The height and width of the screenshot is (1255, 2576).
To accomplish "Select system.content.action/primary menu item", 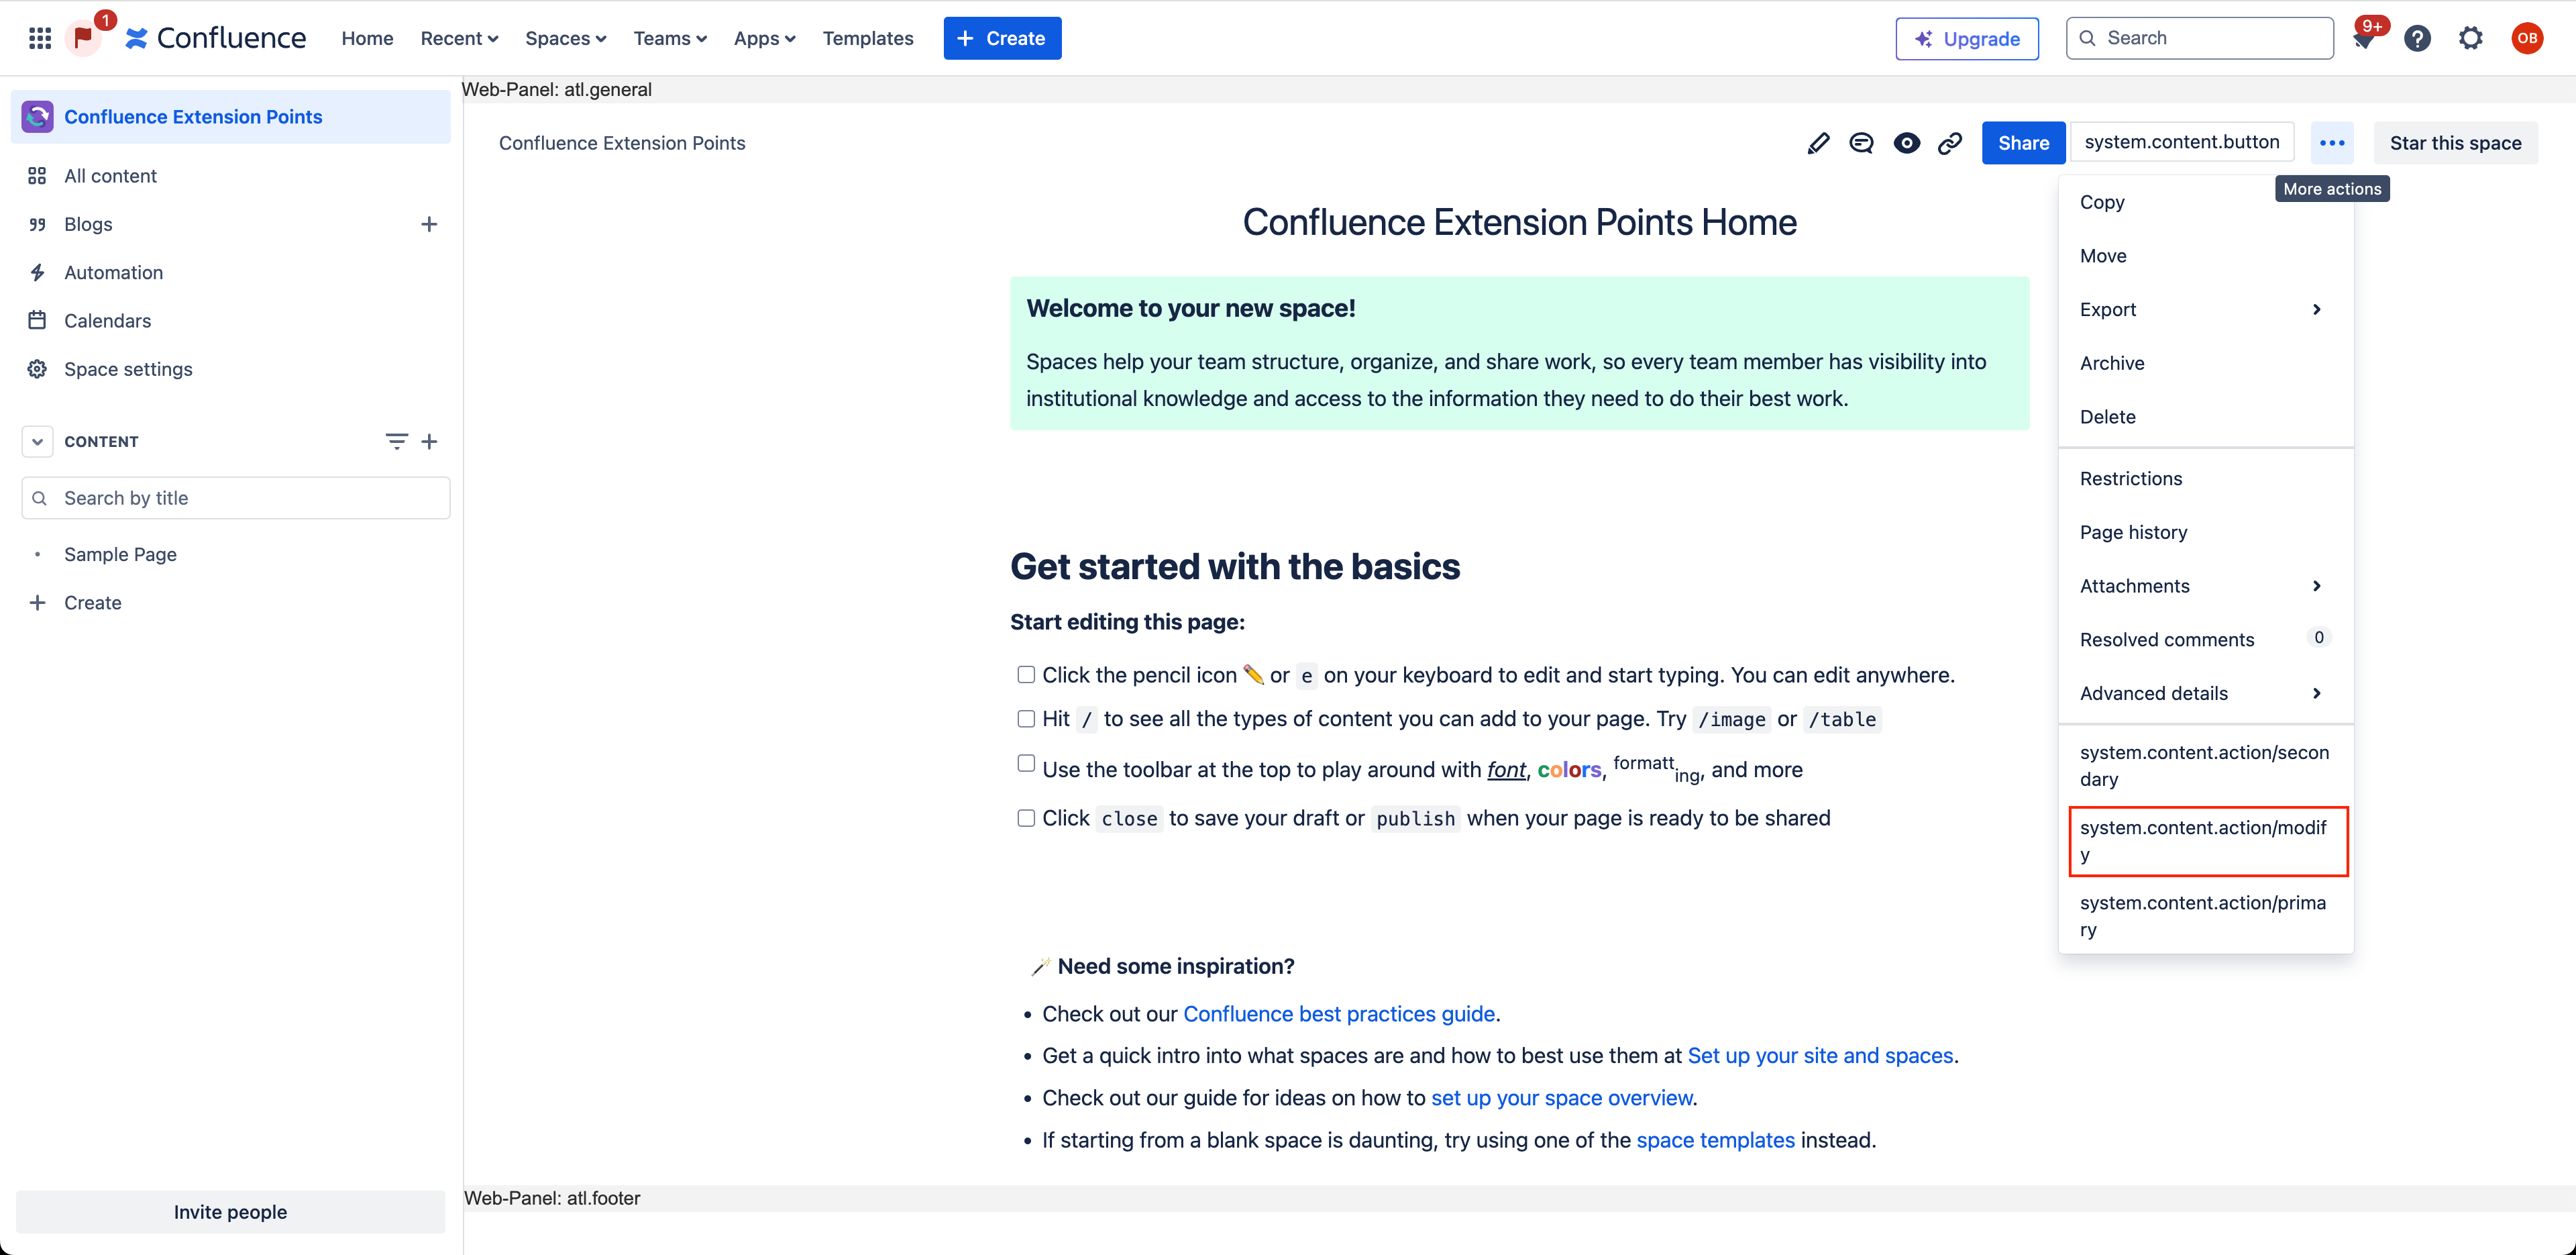I will (2205, 915).
